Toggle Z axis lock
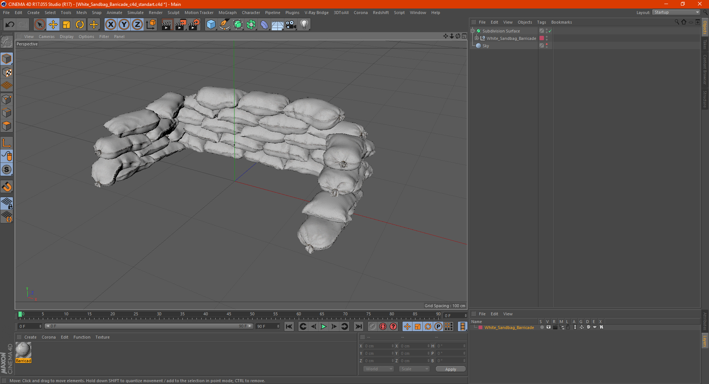This screenshot has width=709, height=384. click(137, 25)
